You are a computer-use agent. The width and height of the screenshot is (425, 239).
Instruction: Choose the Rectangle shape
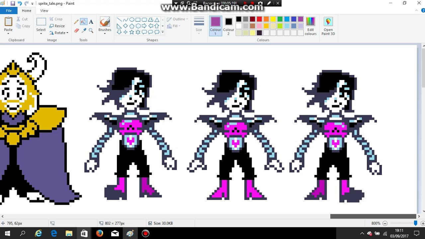point(138,20)
